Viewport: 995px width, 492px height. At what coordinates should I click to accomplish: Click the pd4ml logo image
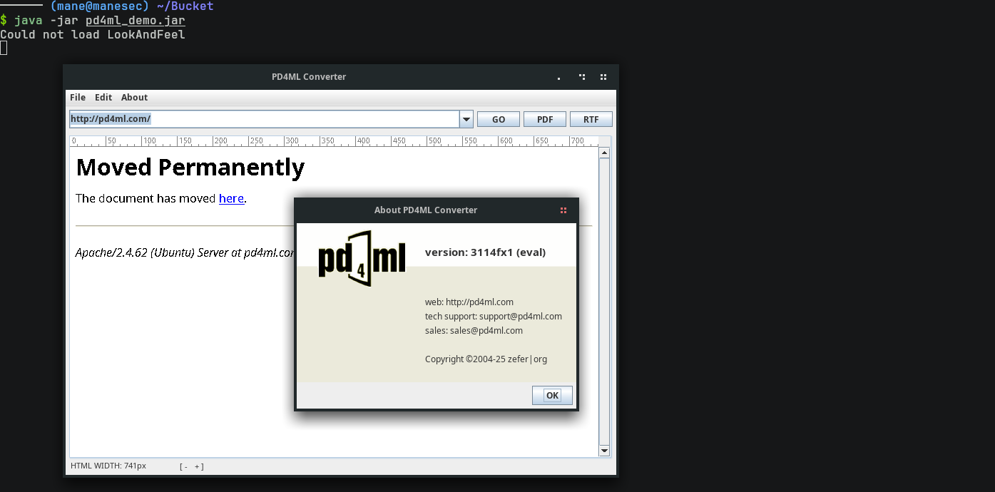pyautogui.click(x=362, y=258)
